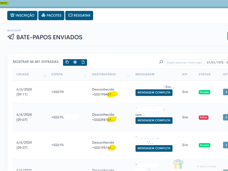Screen dimensions: 228x171
Task: Click the keyword search input field
Action: tap(184, 62)
